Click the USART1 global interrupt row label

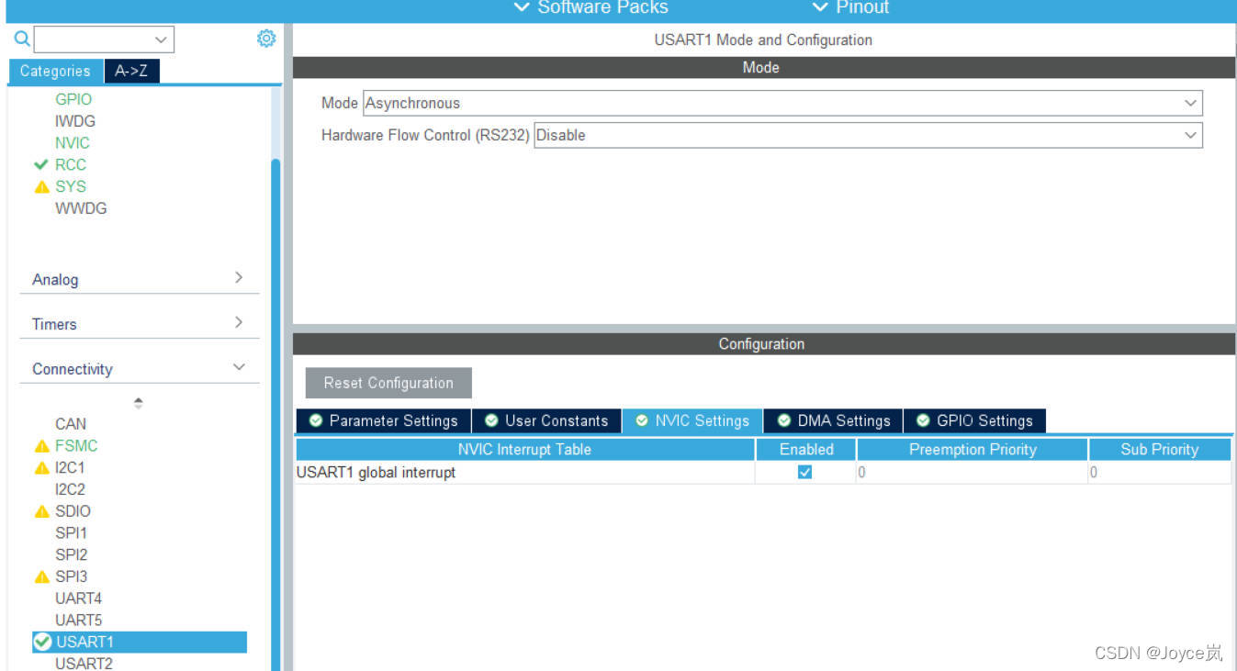376,473
